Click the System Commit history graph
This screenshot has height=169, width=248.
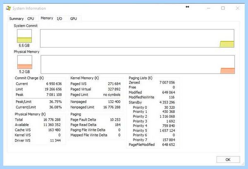pyautogui.click(x=137, y=38)
